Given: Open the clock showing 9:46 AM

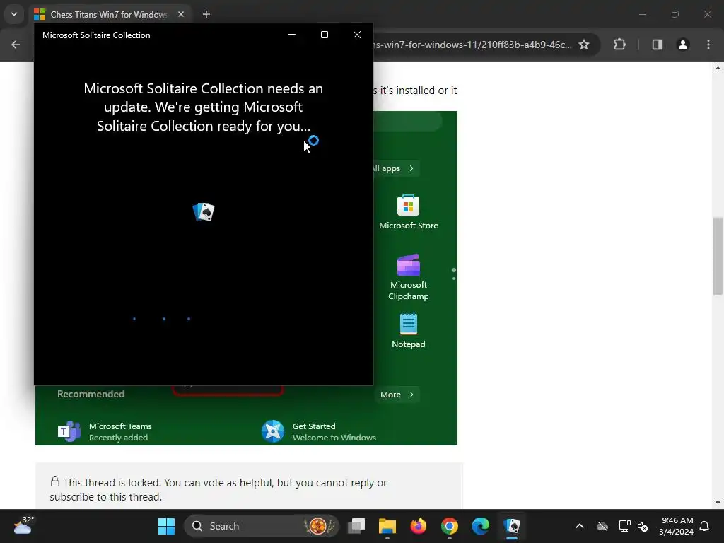Looking at the screenshot, I should click(x=677, y=526).
